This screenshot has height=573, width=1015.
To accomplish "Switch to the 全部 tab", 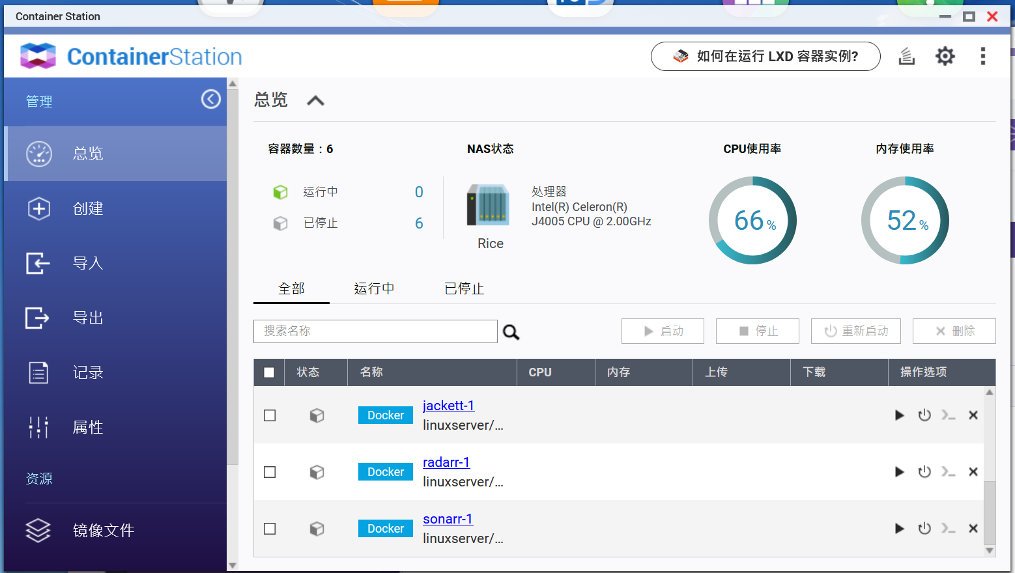I will click(x=291, y=288).
